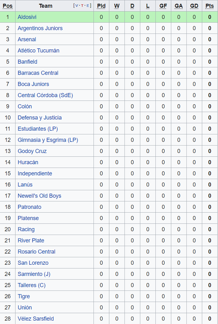Click the GF column header

click(x=163, y=6)
